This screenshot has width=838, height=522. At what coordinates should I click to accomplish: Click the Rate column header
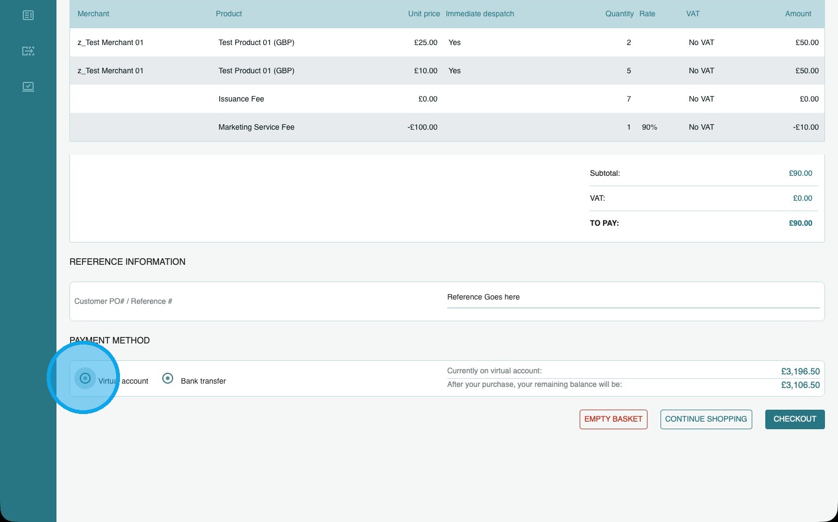pyautogui.click(x=647, y=14)
